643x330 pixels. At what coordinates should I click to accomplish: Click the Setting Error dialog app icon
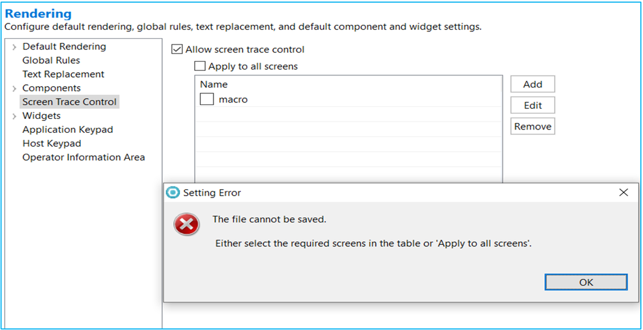point(173,193)
